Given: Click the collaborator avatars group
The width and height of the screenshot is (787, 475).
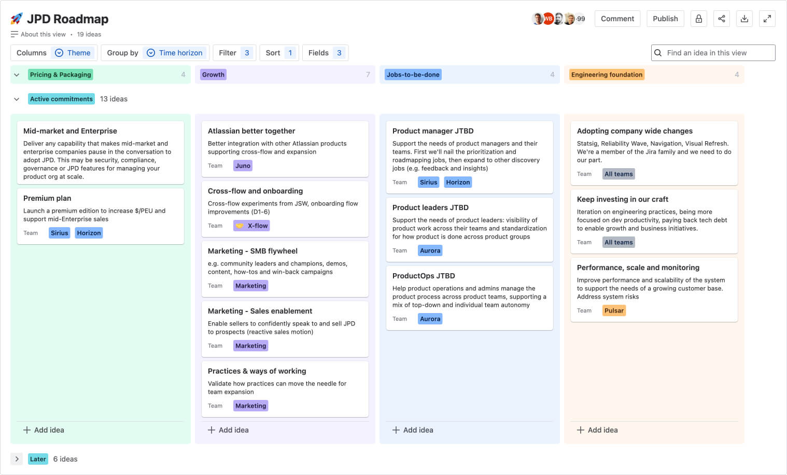Looking at the screenshot, I should (x=558, y=19).
